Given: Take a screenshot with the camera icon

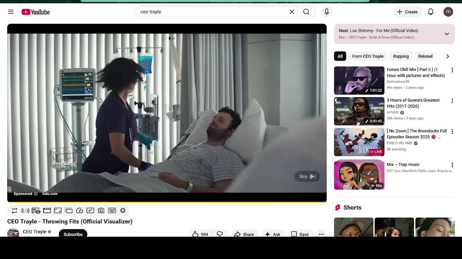Looking at the screenshot, I should coord(101,210).
